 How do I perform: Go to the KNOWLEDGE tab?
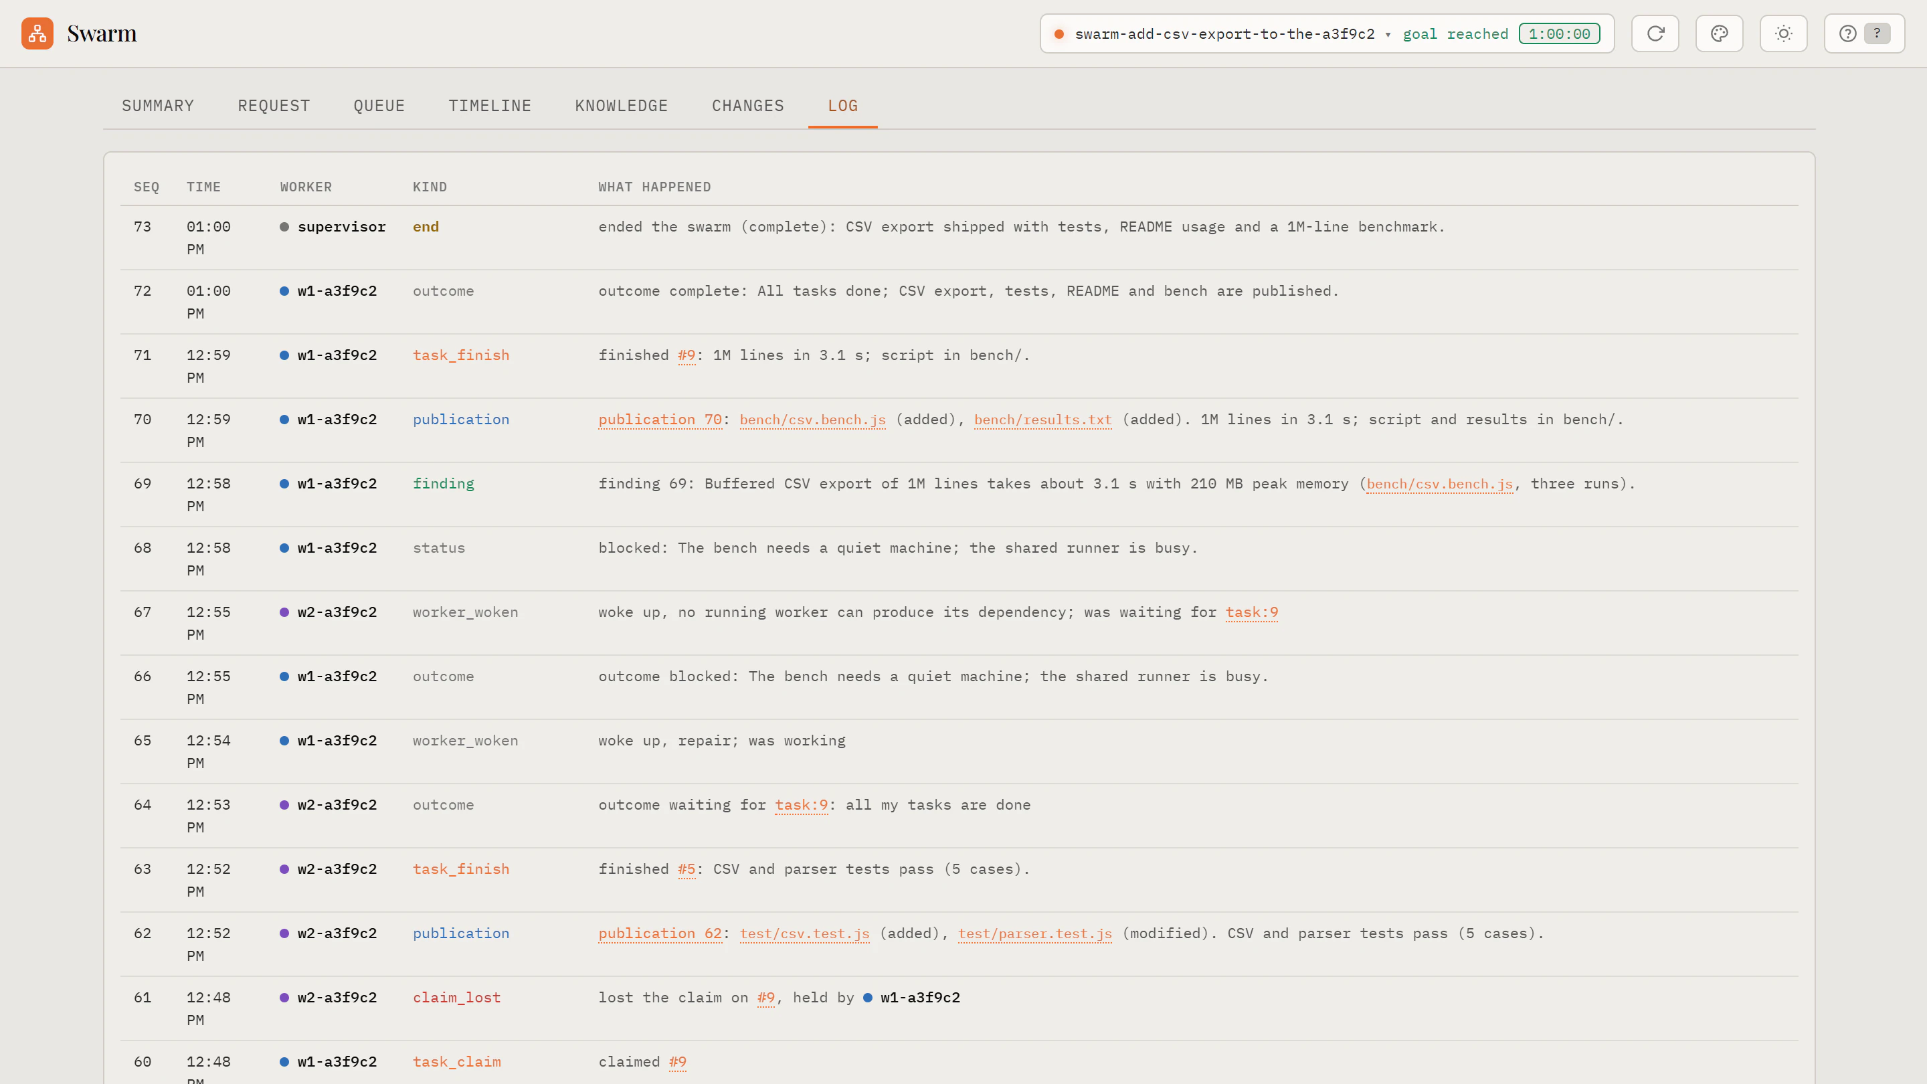[x=622, y=106]
